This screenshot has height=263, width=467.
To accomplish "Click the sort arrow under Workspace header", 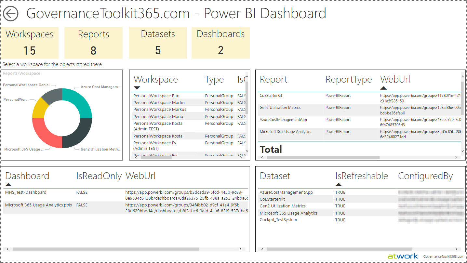I will 137,88.
